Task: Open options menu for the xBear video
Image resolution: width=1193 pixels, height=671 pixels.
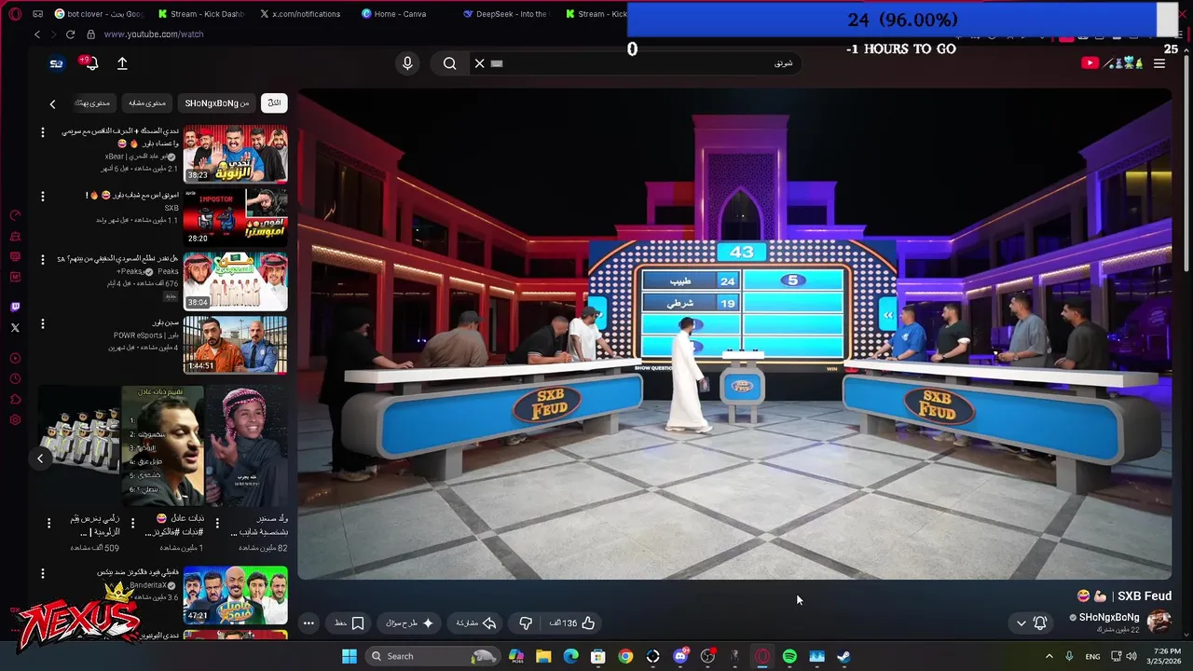Action: tap(42, 132)
